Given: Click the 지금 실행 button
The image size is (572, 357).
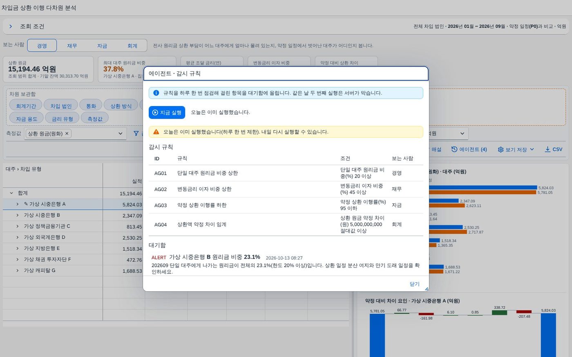Looking at the screenshot, I should [167, 112].
